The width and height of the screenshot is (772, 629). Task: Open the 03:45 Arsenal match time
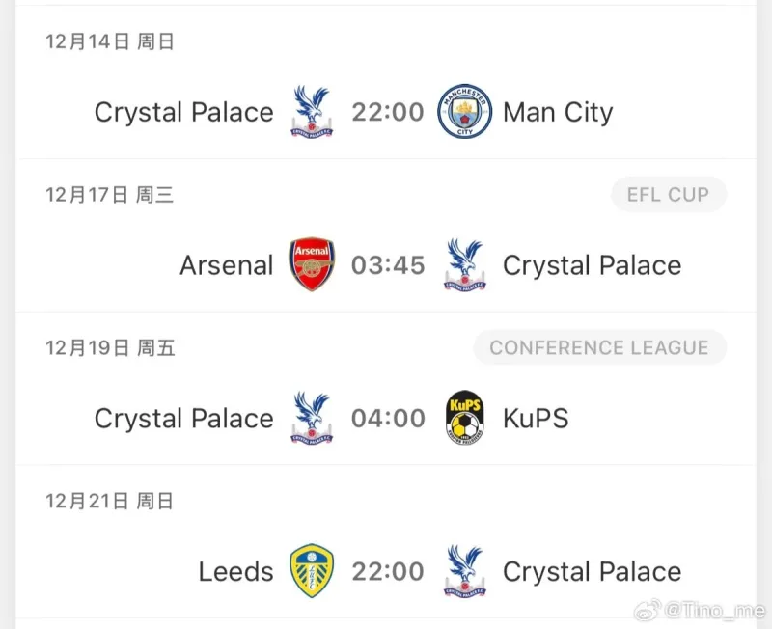tap(388, 265)
